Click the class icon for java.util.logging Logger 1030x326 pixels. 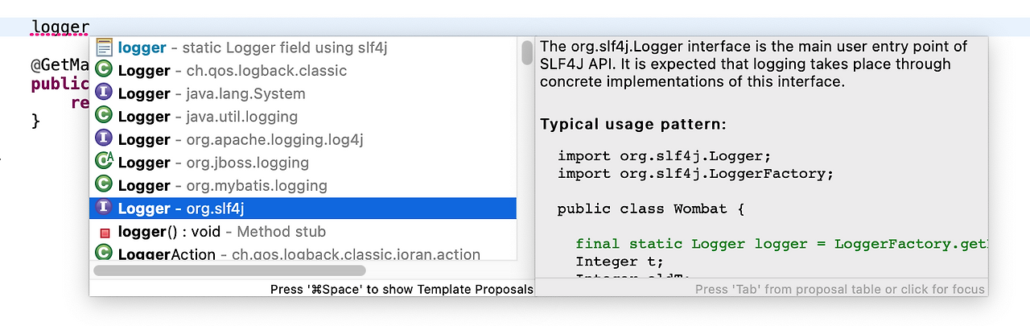103,117
